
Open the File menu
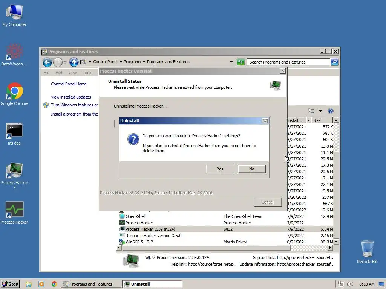pos(46,73)
